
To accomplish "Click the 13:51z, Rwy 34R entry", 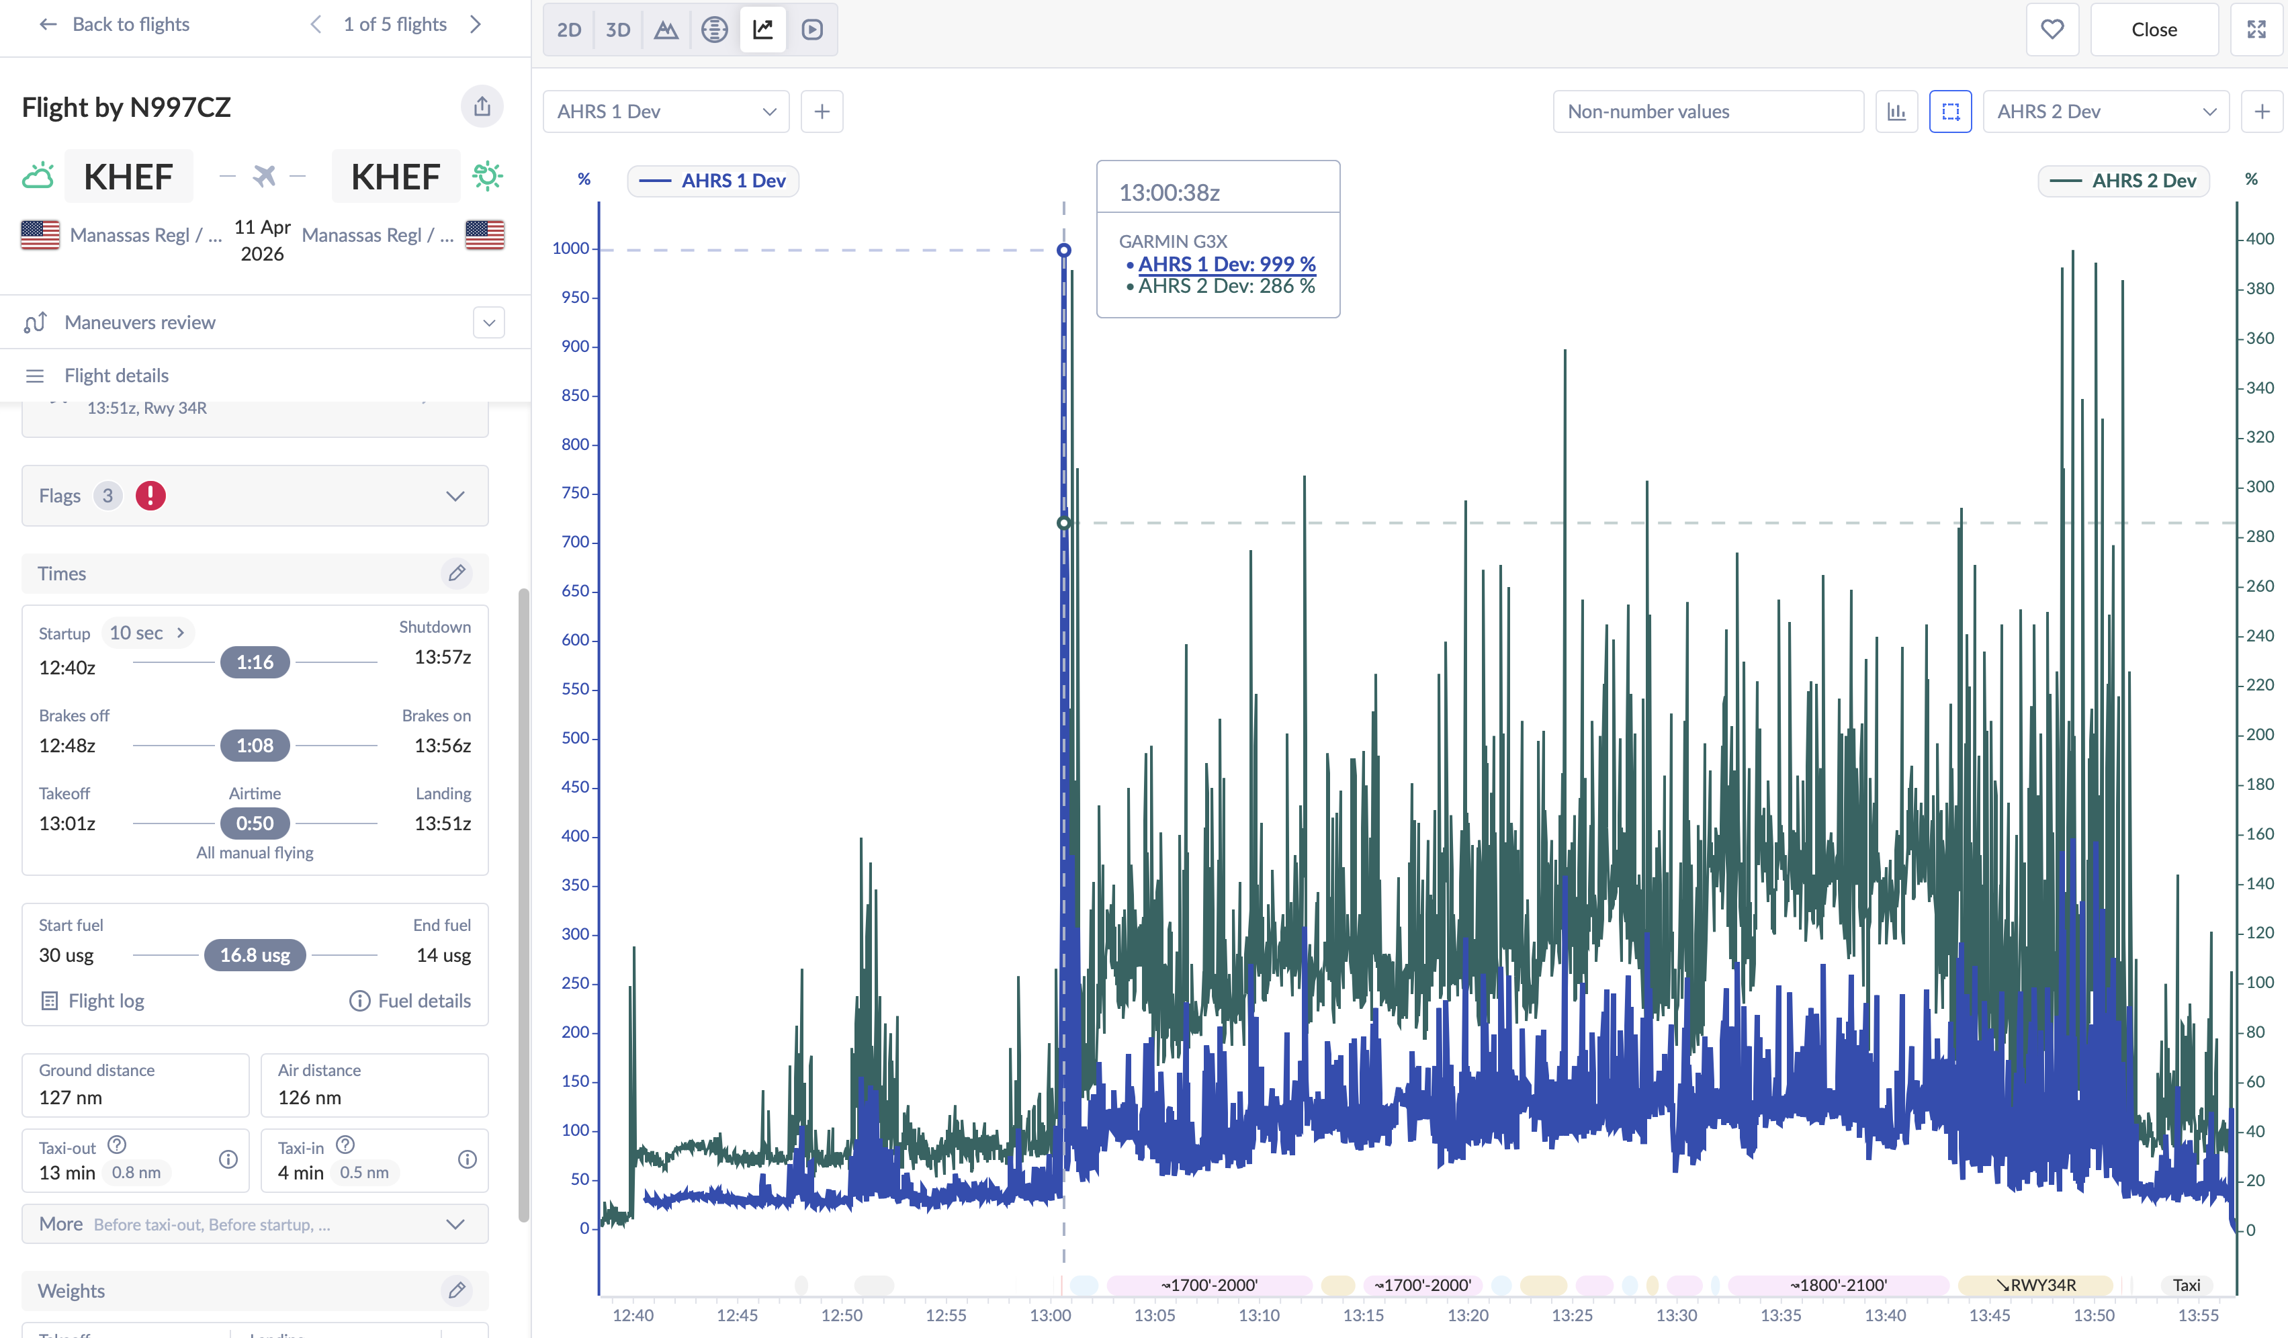I will (x=147, y=408).
